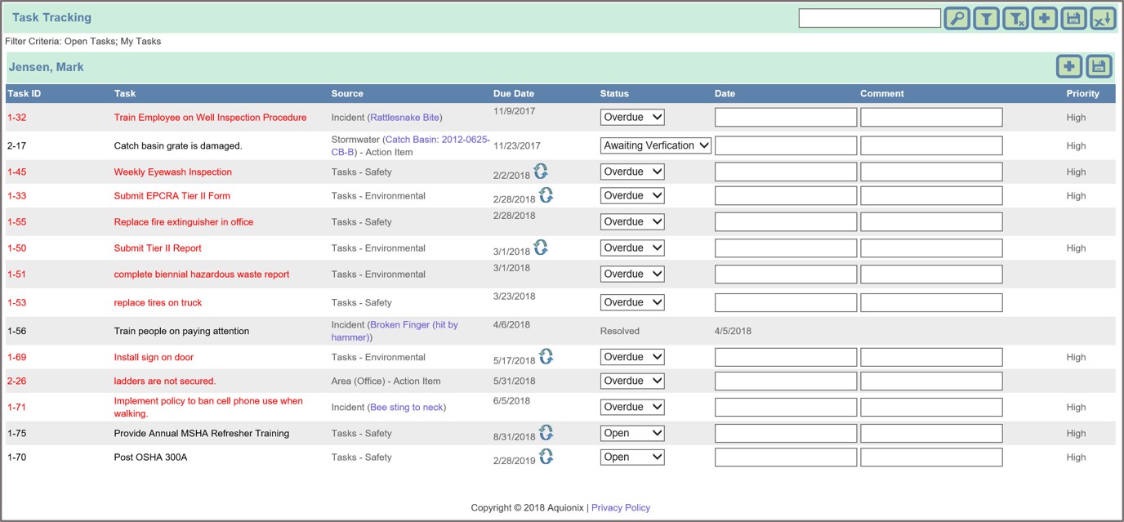Export to Excel with the X-arrow icon
This screenshot has height=522, width=1124.
click(1103, 18)
